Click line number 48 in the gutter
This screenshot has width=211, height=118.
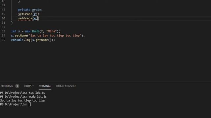coord(4,10)
